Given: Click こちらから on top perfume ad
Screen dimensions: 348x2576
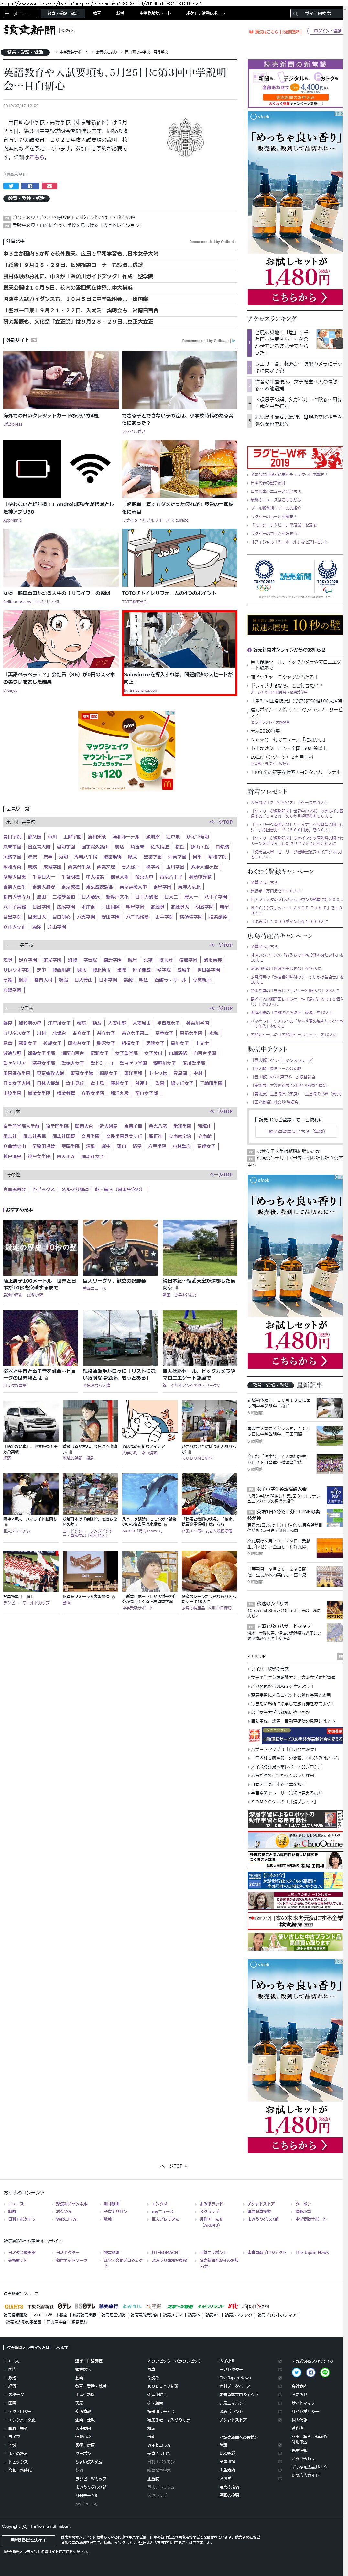Looking at the screenshot, I should click(295, 297).
